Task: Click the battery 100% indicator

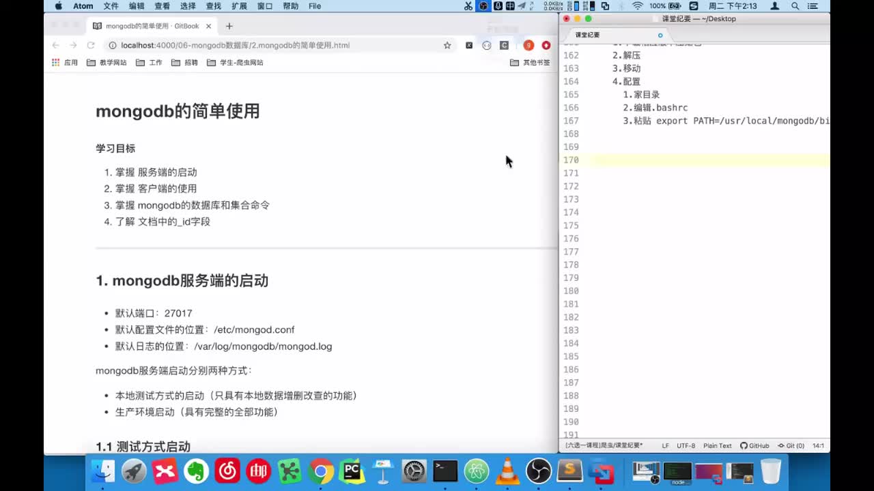Action: (x=666, y=6)
